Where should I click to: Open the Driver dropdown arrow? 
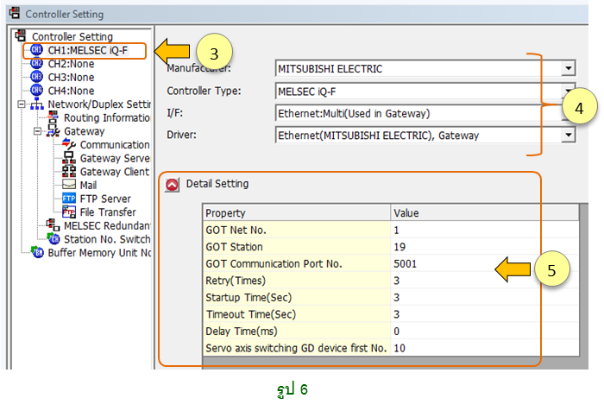pos(569,135)
